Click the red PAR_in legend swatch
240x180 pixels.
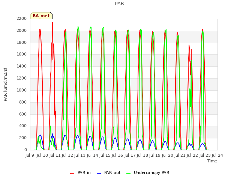(x=72, y=173)
